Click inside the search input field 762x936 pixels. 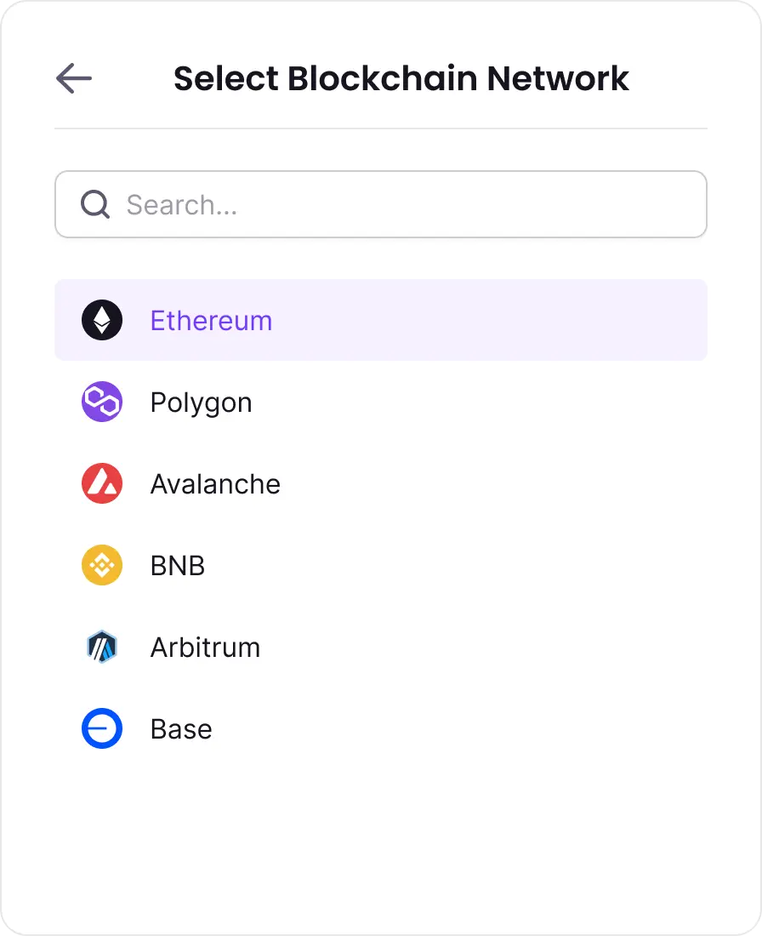click(381, 204)
